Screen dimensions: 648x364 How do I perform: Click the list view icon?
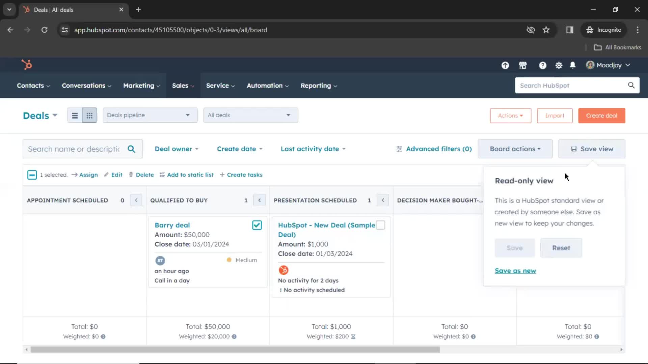click(x=74, y=115)
